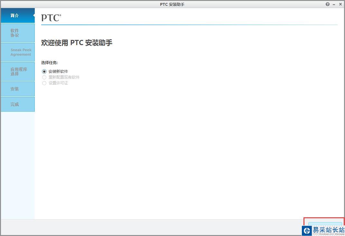This screenshot has height=236, width=345.
Task: Jump to the 安装 step tab
Action: pos(18,89)
